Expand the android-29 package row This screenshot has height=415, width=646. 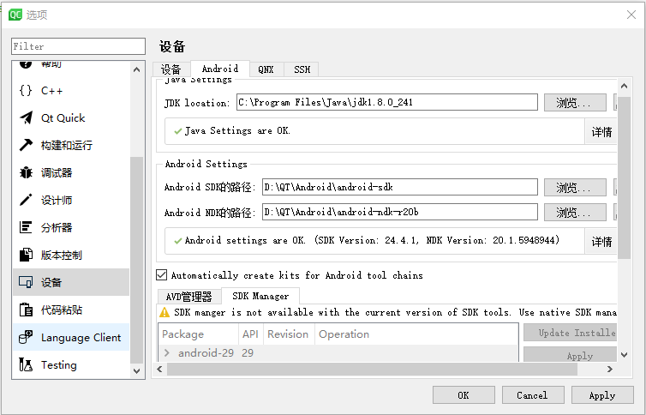pos(167,352)
